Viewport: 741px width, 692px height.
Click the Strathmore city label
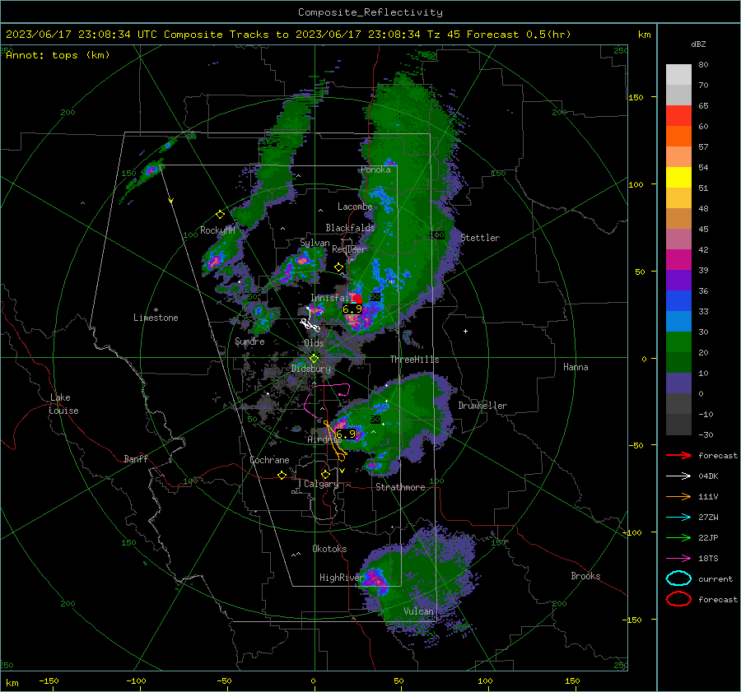(400, 487)
